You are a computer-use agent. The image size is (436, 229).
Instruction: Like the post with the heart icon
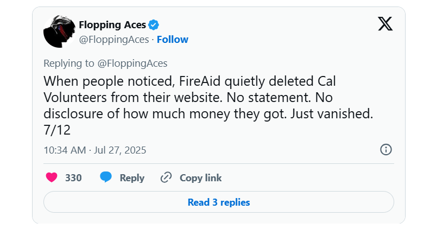pos(52,177)
